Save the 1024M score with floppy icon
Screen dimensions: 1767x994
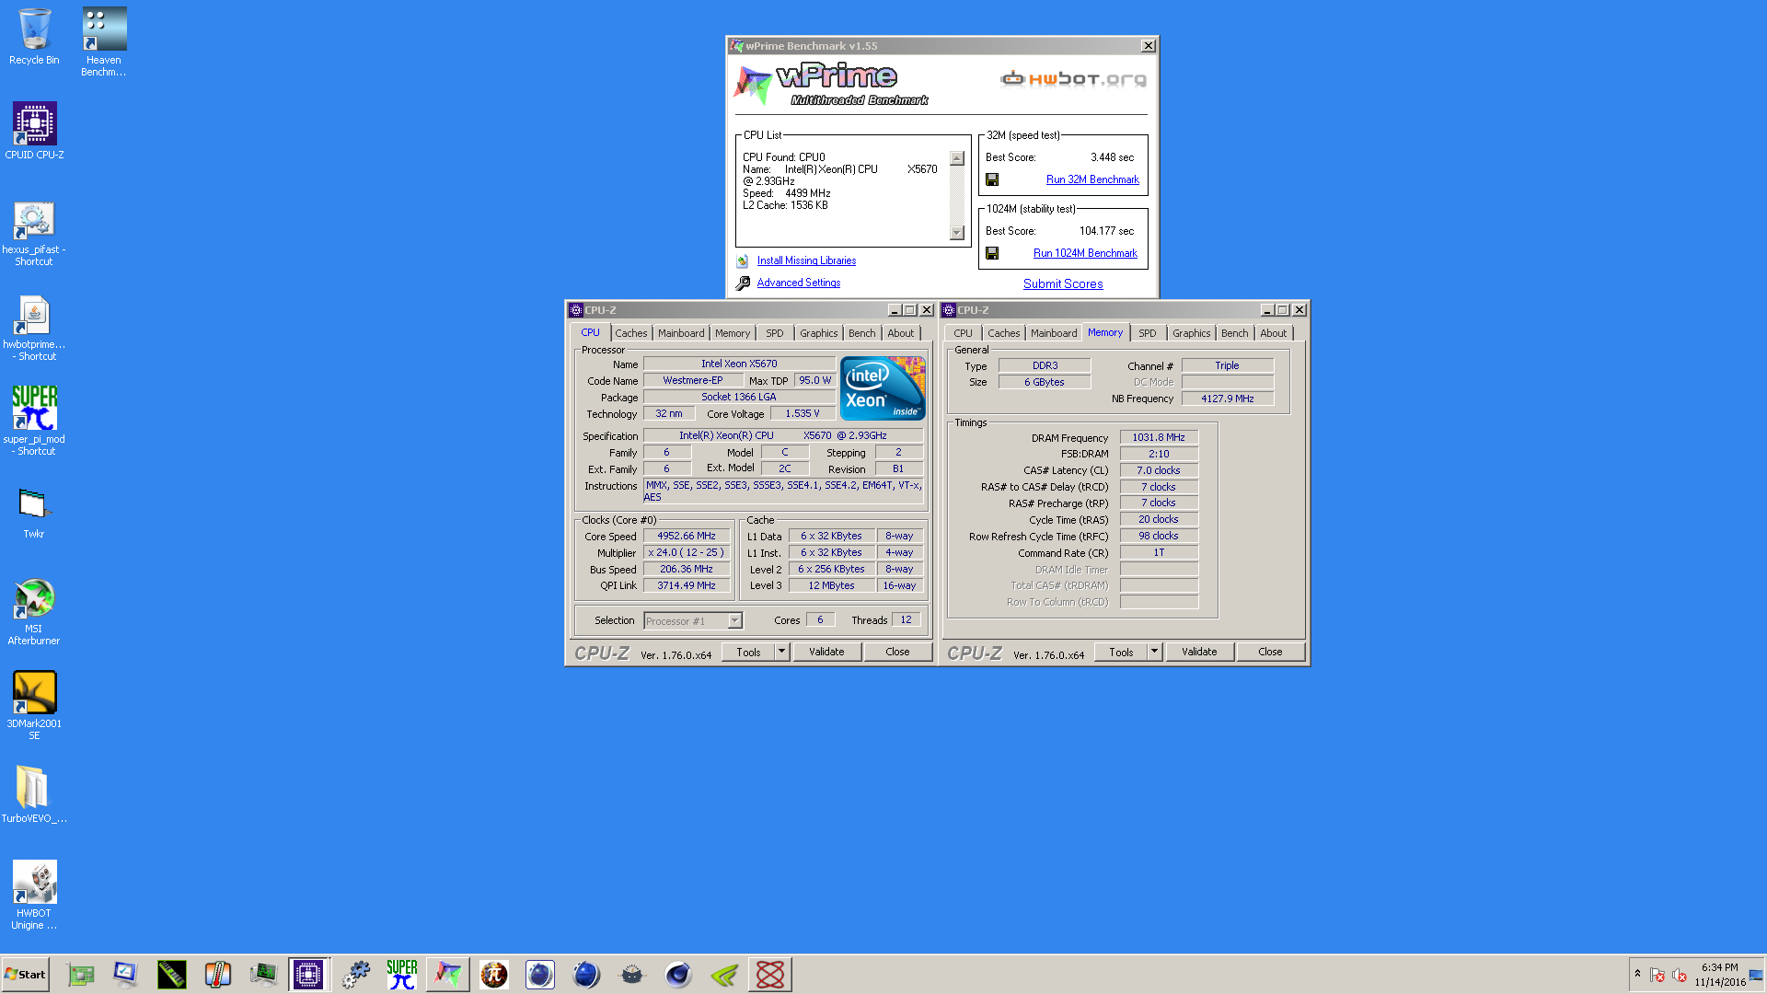(x=992, y=253)
